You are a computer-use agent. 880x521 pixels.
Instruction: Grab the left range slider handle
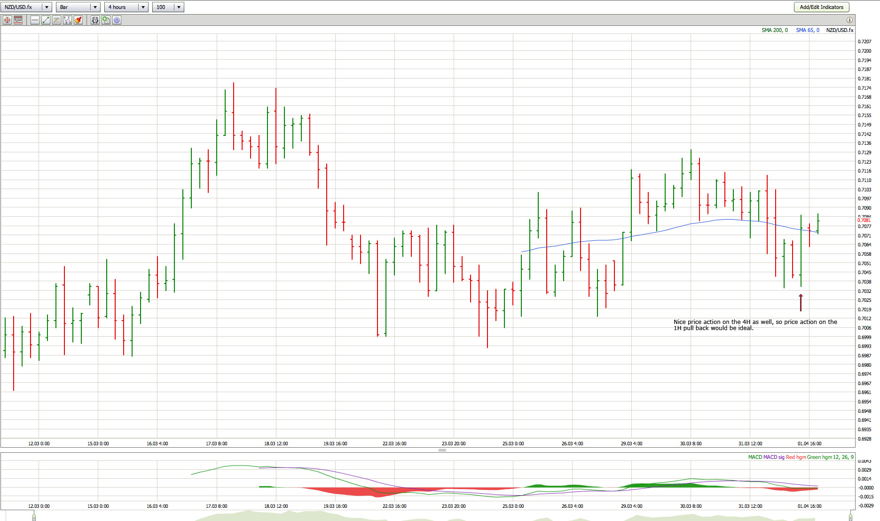(x=34, y=517)
